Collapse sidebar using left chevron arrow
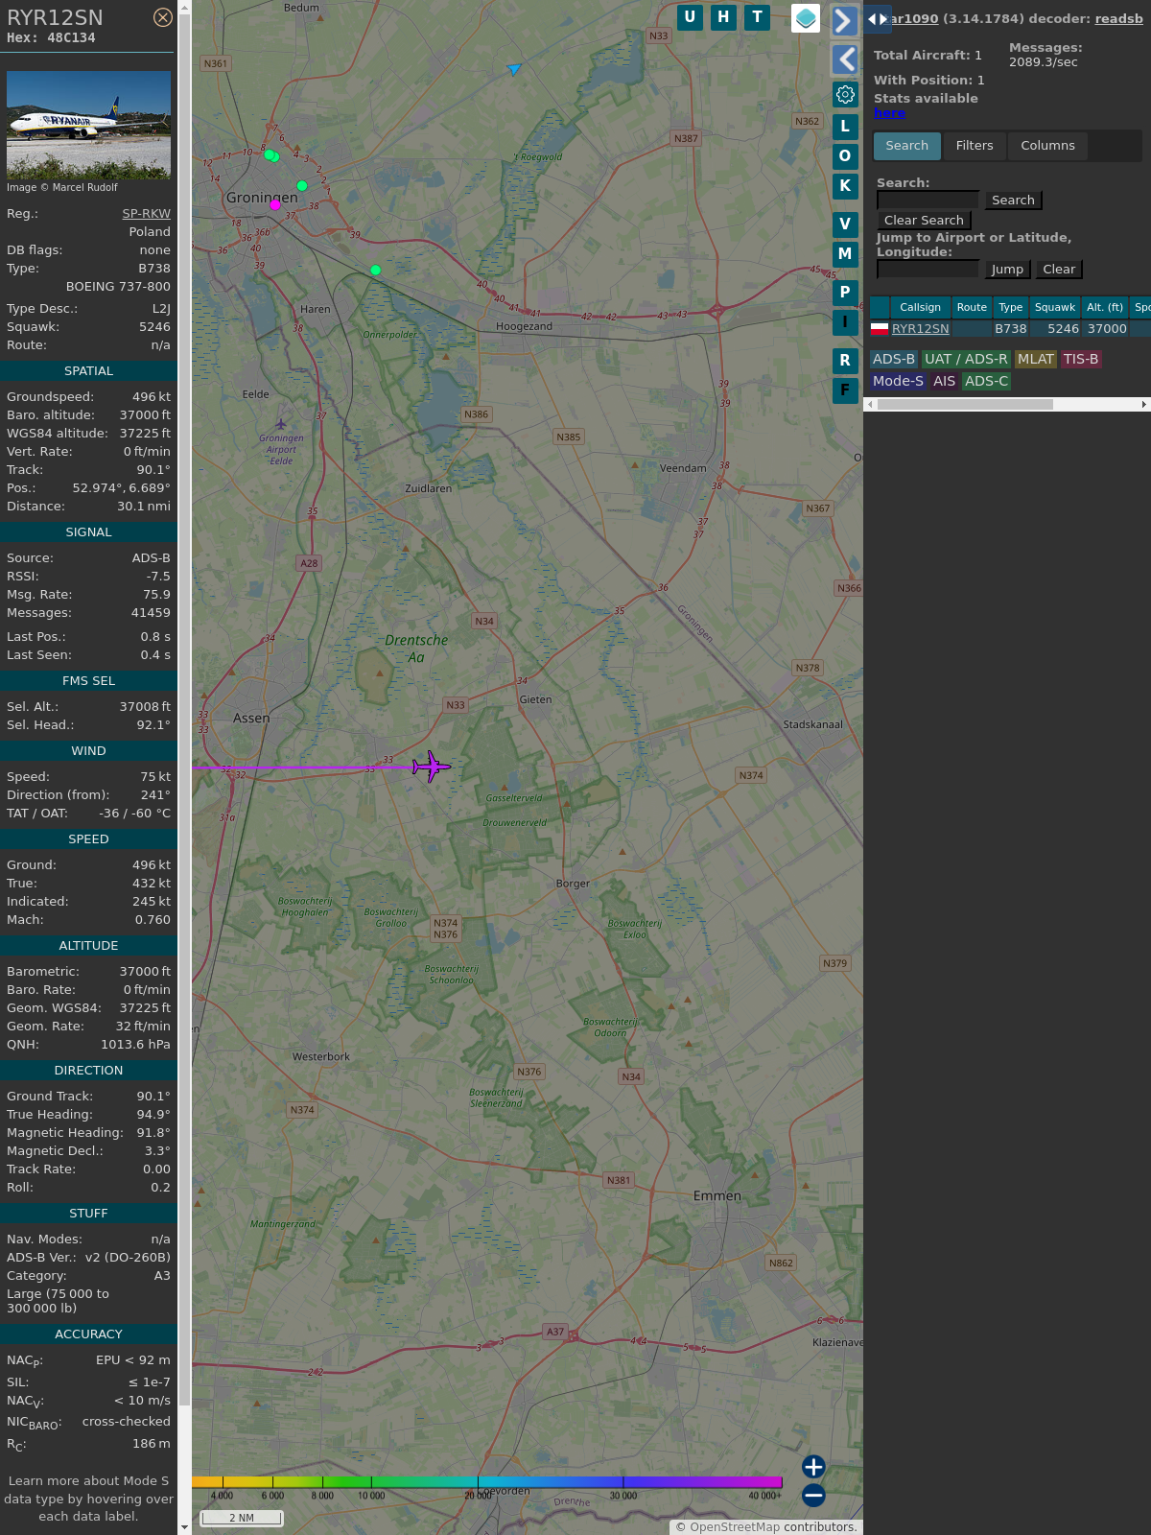 coord(844,59)
